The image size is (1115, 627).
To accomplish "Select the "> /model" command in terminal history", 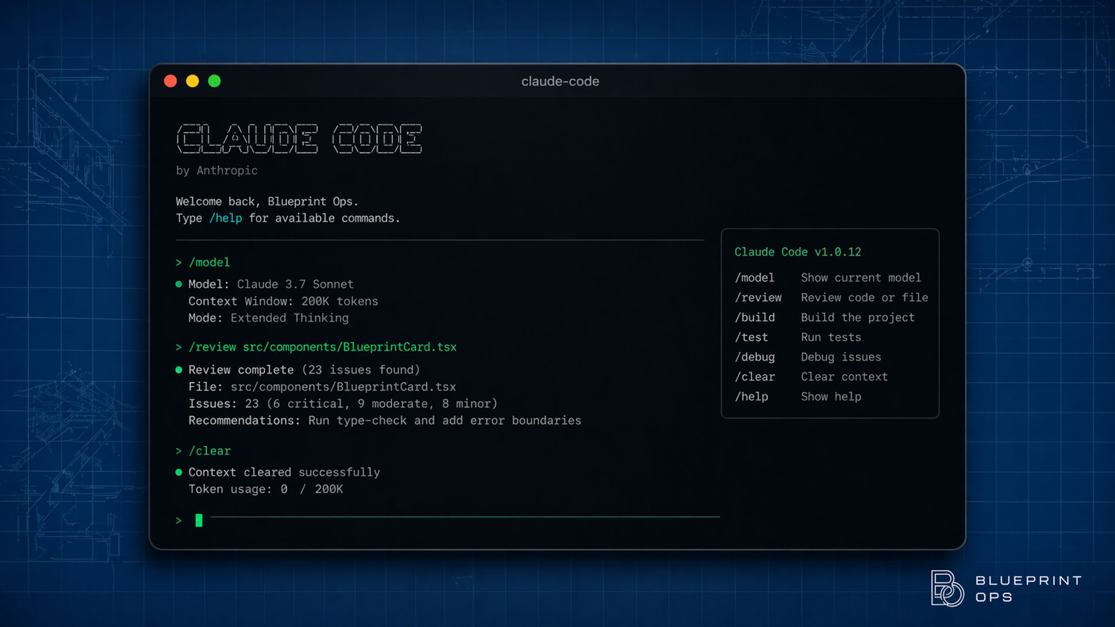I will coord(203,263).
